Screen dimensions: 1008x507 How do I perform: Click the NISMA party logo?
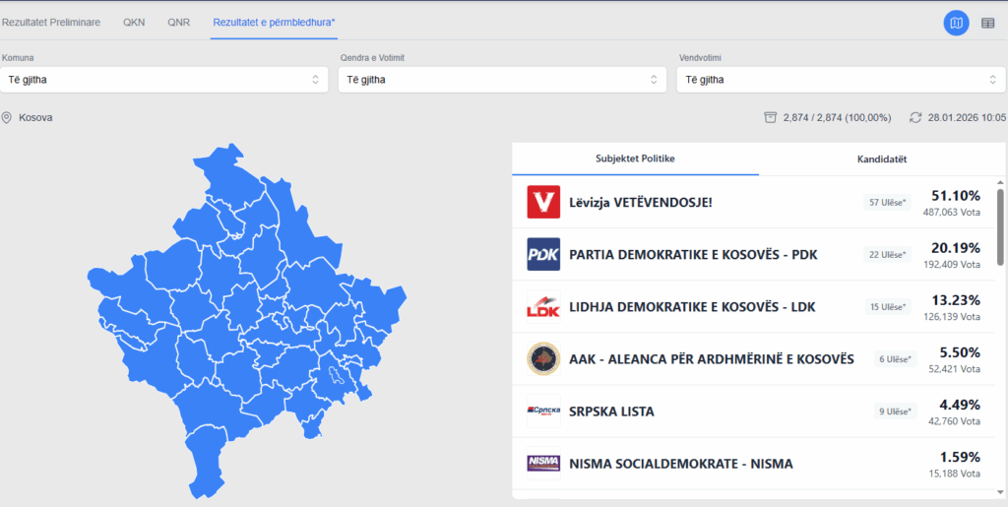543,463
